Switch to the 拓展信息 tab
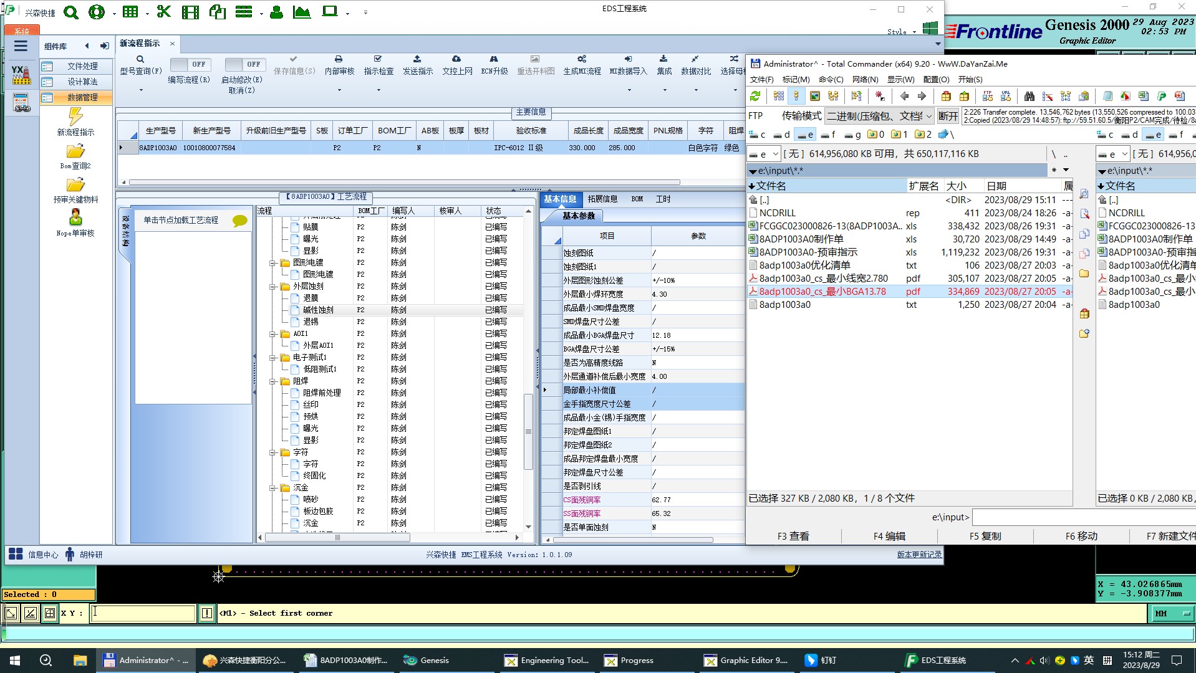1196x673 pixels. click(602, 199)
